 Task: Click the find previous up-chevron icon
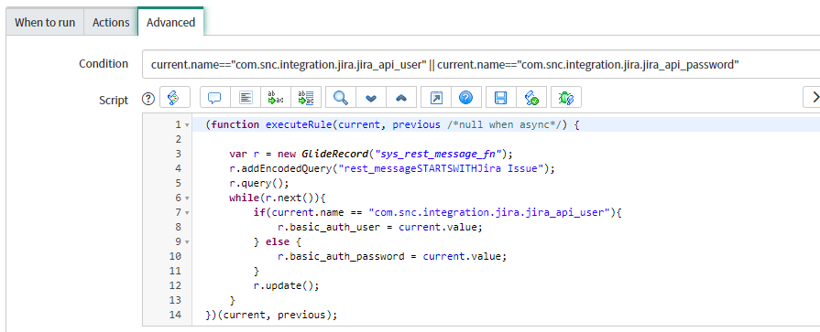(x=401, y=98)
